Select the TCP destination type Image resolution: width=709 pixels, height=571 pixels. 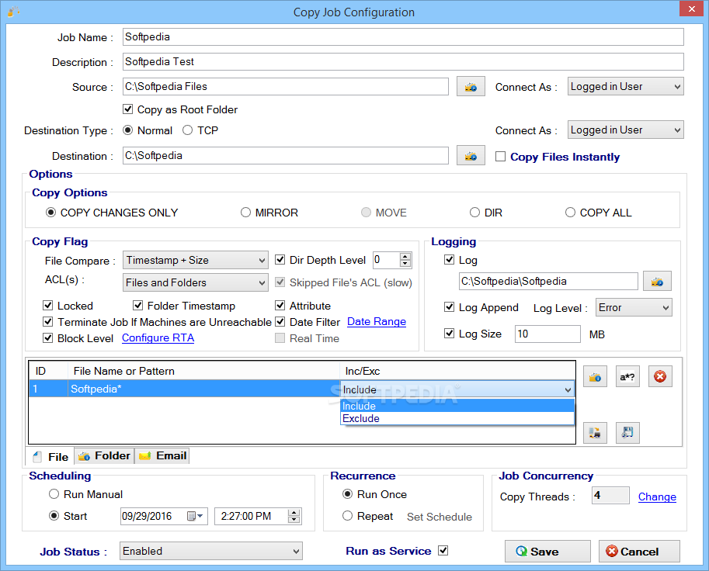coord(187,130)
